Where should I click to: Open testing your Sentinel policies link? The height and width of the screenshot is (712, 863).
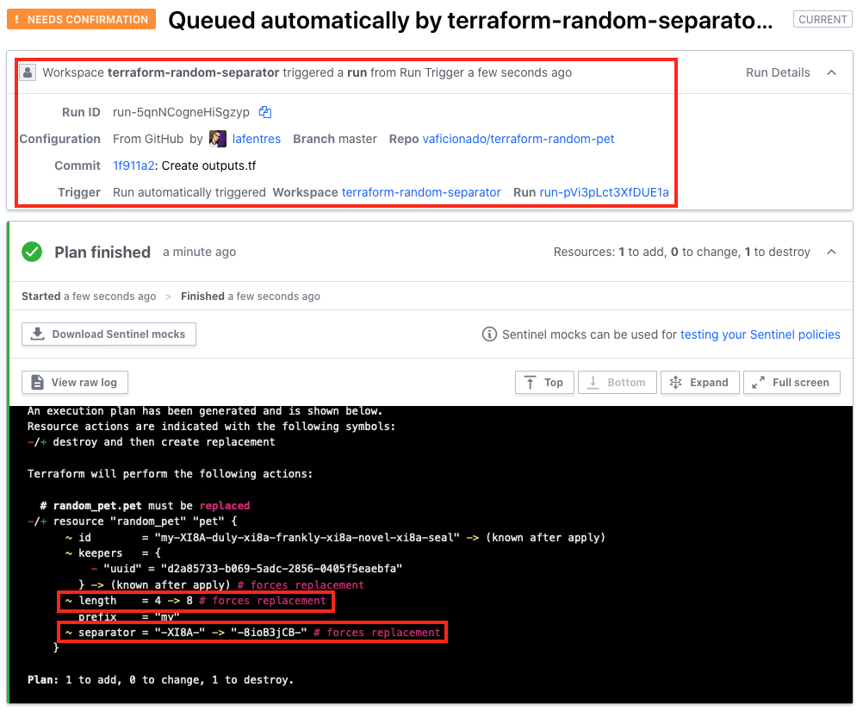pos(760,334)
